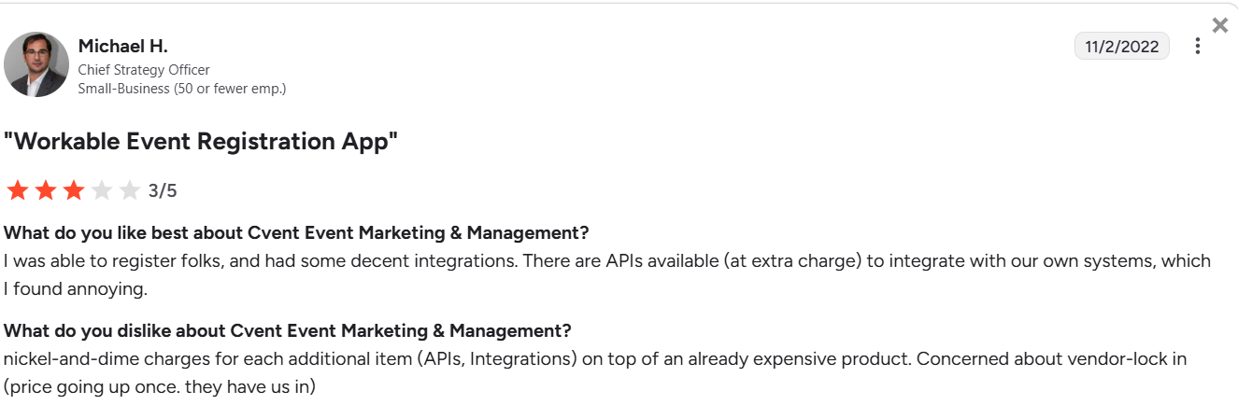Screen dimensions: 1238x405
Task: Click the "I found annoying." text line
Action: 76,288
